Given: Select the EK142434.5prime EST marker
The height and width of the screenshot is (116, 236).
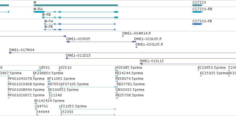Looking at the screenshot, I should pos(36,104).
